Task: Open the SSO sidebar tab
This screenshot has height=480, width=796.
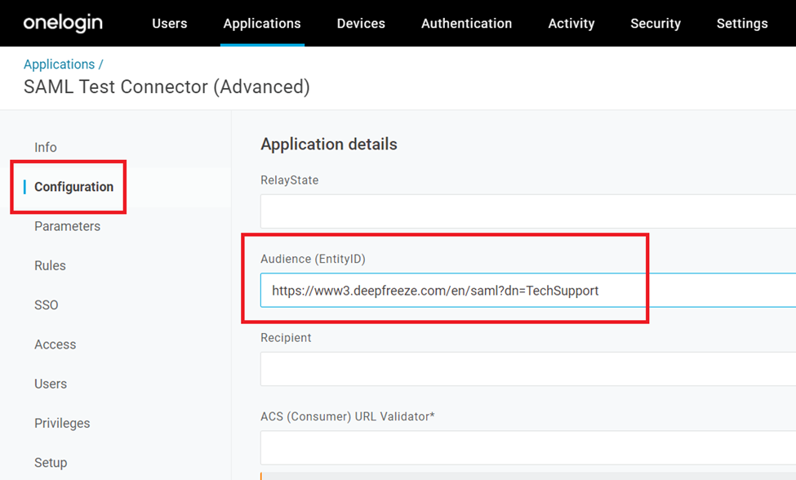Action: click(x=47, y=305)
